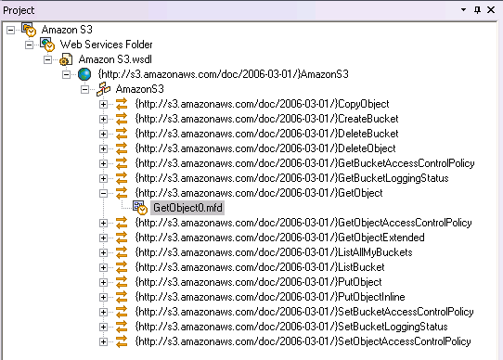The height and width of the screenshot is (360, 503).
Task: Click the arrows icon beside GetBucketAccessControlPolicy
Action: coord(122,163)
